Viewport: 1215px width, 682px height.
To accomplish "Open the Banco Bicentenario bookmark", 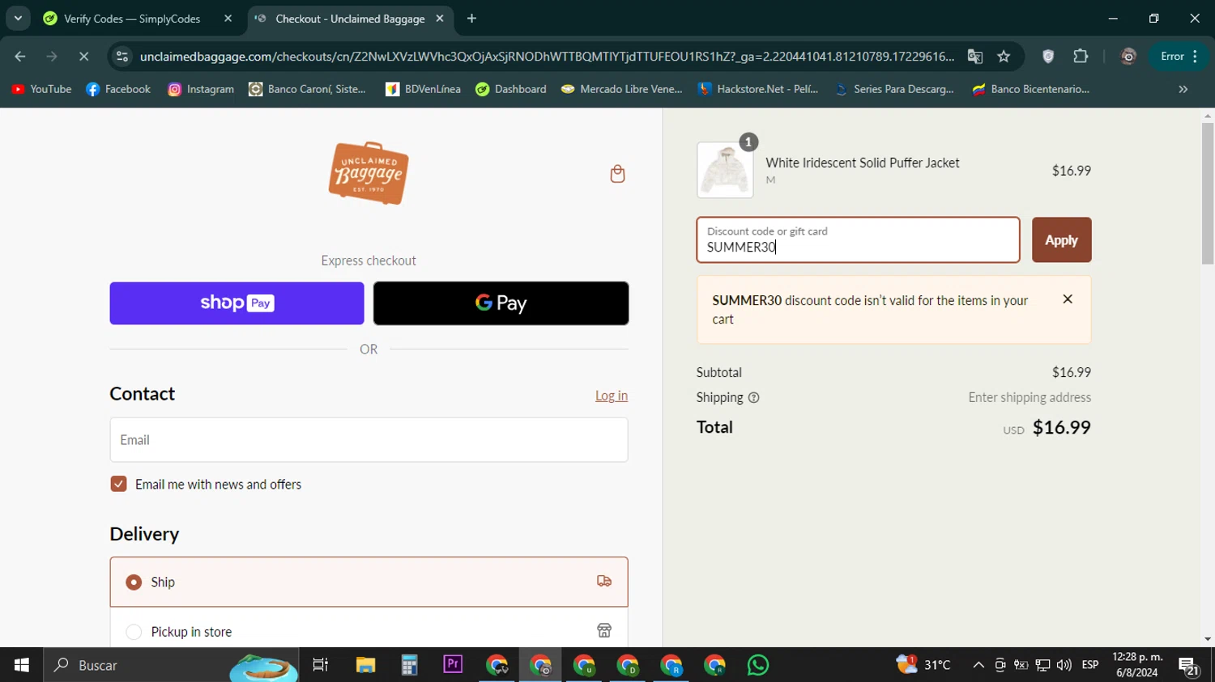I will click(x=1030, y=89).
